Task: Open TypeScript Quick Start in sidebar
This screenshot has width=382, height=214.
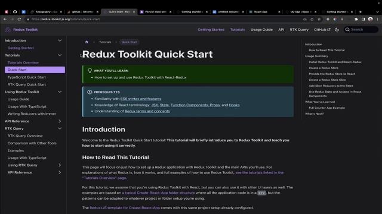Action: pyautogui.click(x=26, y=77)
